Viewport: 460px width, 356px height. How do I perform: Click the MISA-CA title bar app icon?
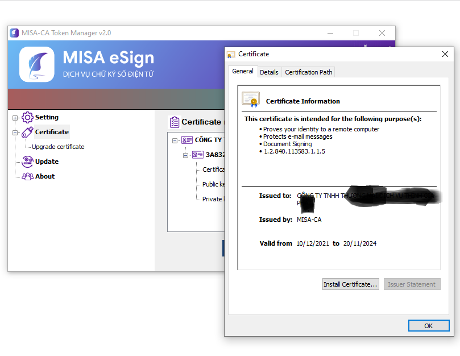pyautogui.click(x=14, y=33)
